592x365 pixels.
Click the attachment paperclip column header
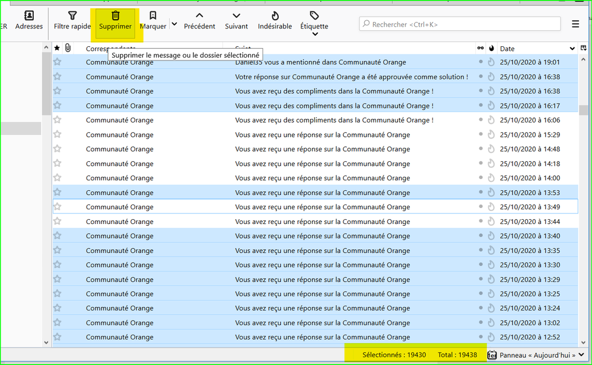point(68,48)
